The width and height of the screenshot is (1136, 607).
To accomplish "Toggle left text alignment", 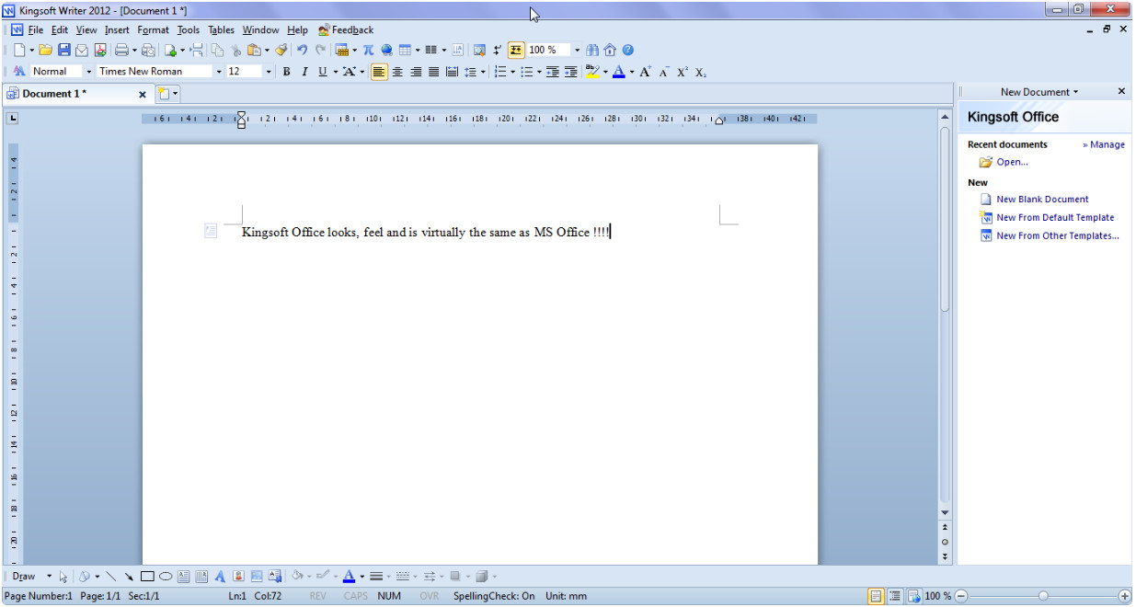I will pyautogui.click(x=380, y=71).
